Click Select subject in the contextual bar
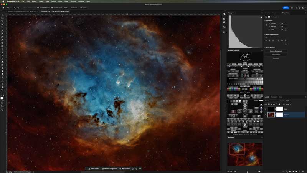The width and height of the screenshot is (307, 173). [x=93, y=168]
